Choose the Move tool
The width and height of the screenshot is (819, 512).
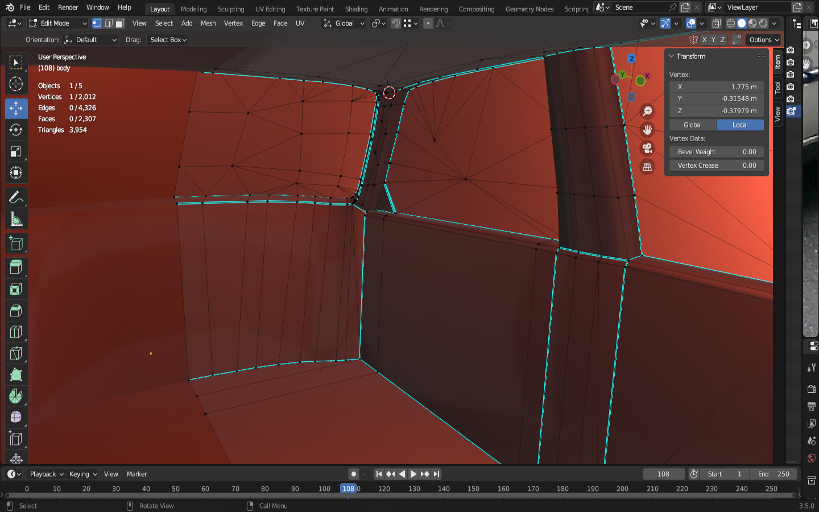coord(16,108)
